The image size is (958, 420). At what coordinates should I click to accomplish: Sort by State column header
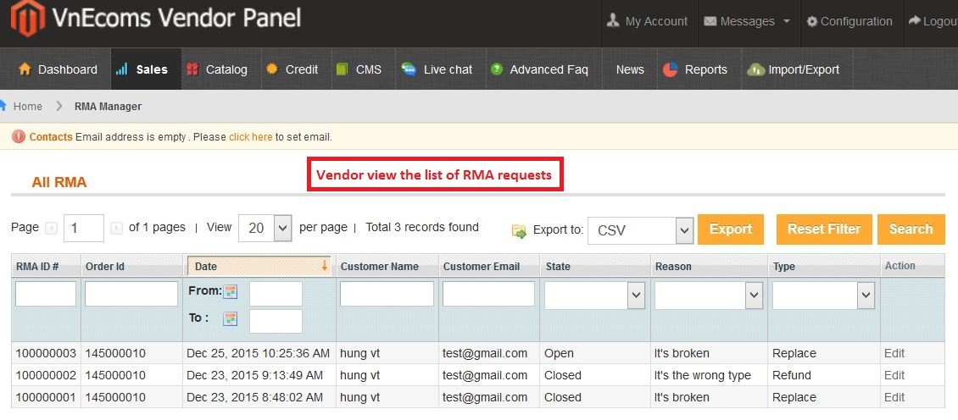point(558,266)
